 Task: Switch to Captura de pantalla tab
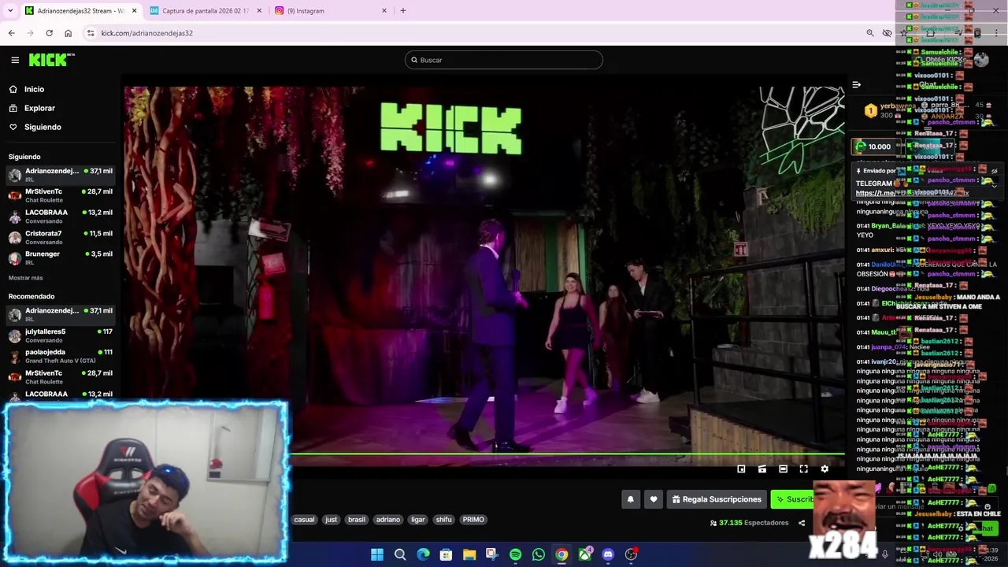tap(205, 11)
